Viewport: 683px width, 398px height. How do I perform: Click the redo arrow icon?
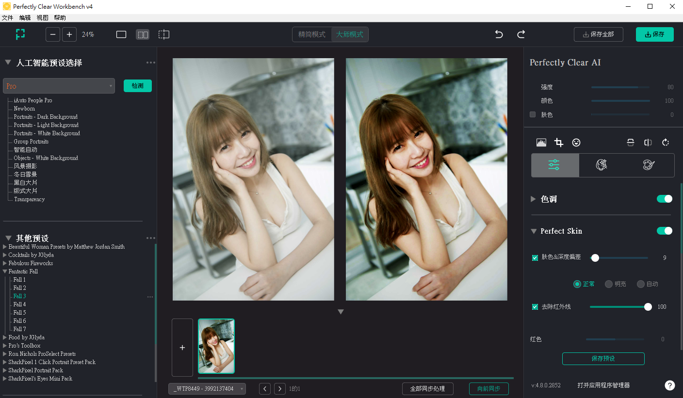pos(521,34)
